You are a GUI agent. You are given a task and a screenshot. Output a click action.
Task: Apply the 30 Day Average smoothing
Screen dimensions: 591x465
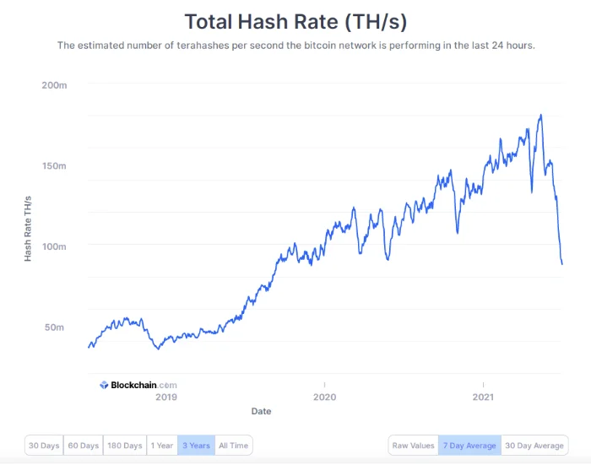[x=534, y=446]
